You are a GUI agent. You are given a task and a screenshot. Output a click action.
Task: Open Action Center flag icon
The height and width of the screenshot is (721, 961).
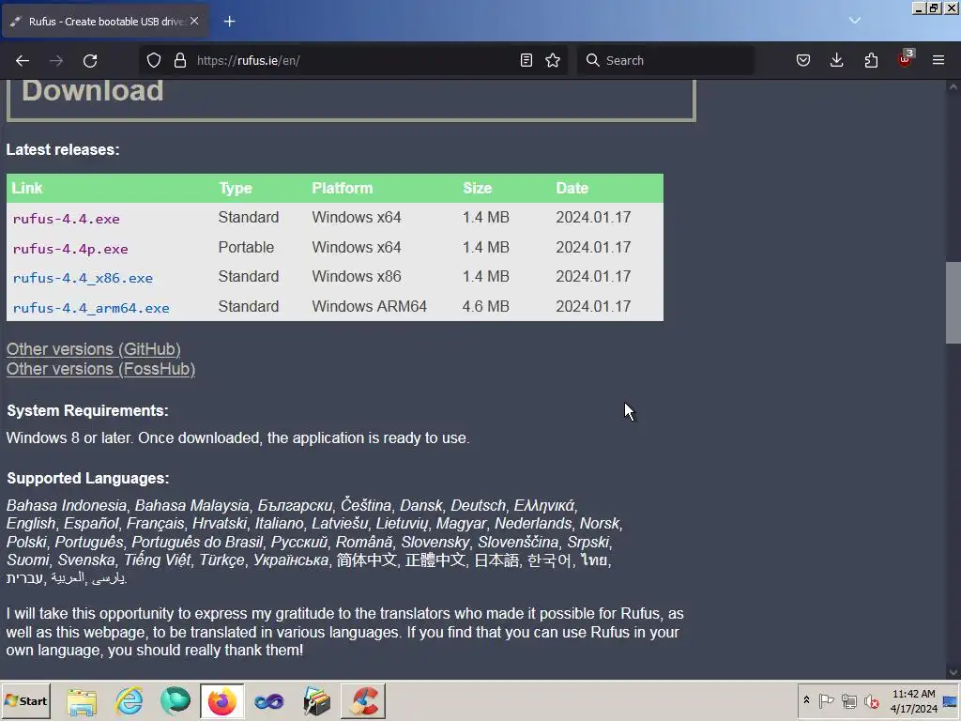tap(826, 700)
